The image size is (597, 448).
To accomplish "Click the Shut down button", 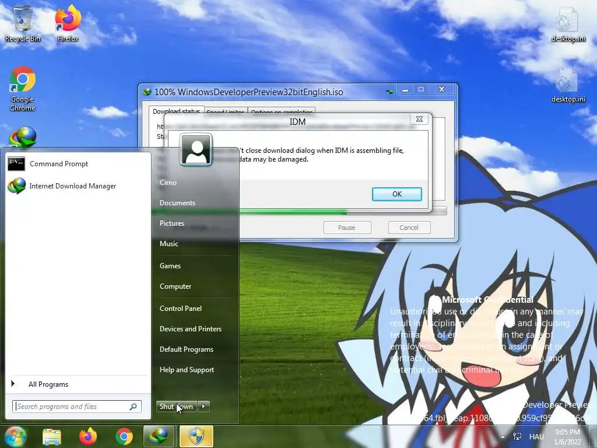I will point(177,407).
